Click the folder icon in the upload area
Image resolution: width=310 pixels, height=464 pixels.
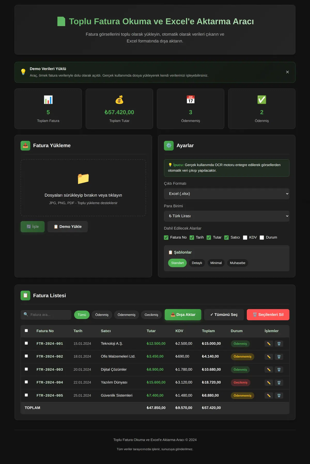coord(83,179)
